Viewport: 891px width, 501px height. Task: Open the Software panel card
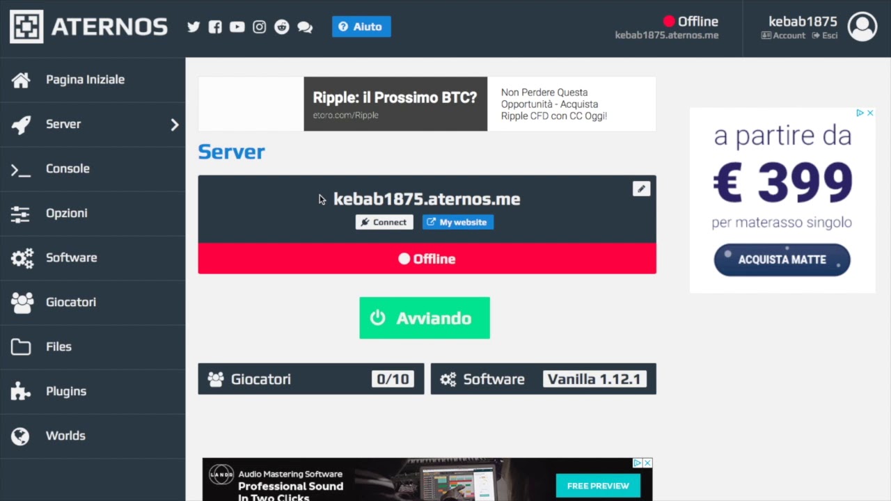[544, 379]
